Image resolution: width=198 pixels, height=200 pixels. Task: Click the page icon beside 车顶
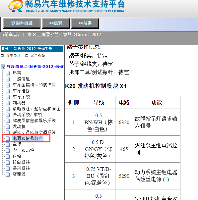click(x=8, y=145)
